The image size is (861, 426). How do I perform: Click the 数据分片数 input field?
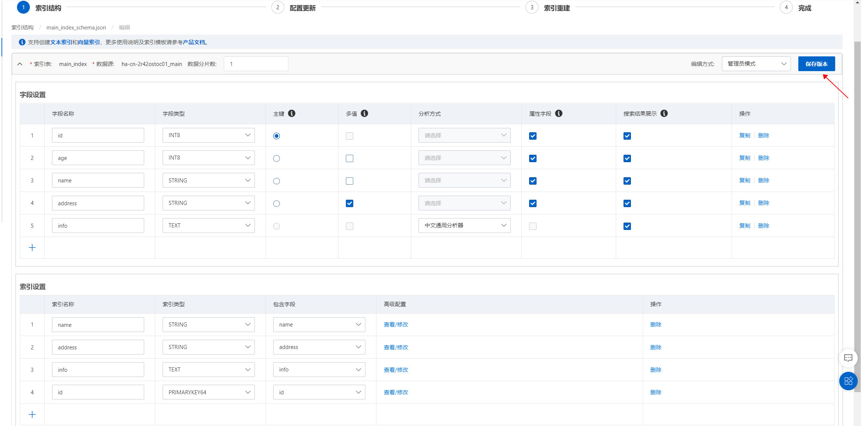pos(256,64)
